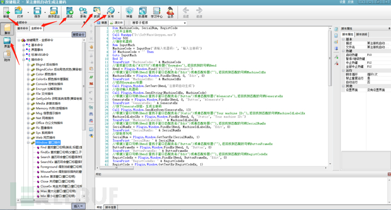This screenshot has height=210, width=391.
Task: Click the 录制 (Record) toolbar icon
Action: [x=83, y=12]
